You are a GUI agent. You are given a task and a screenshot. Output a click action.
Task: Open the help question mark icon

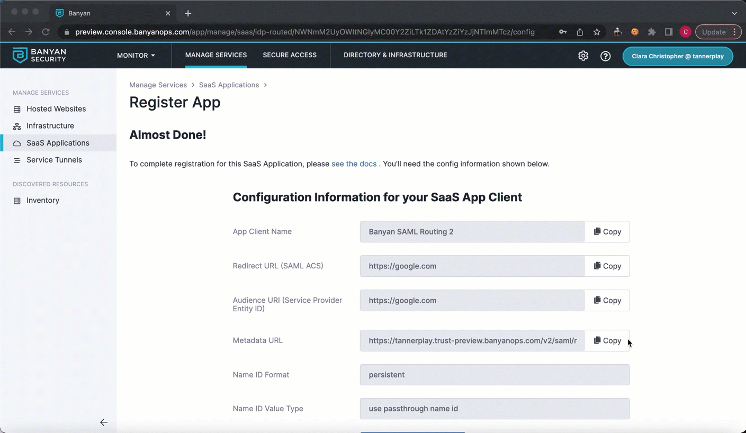tap(605, 56)
